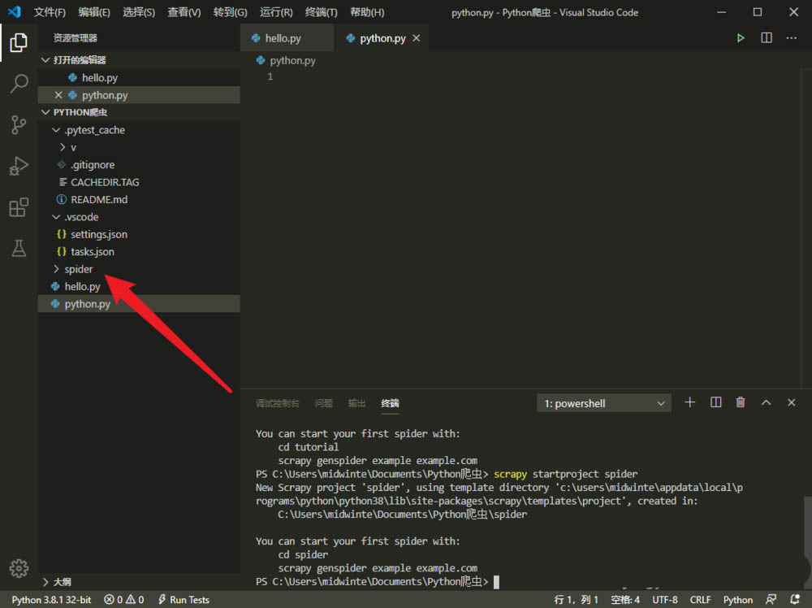
Task: Open the Search view in the activity bar
Action: [19, 84]
